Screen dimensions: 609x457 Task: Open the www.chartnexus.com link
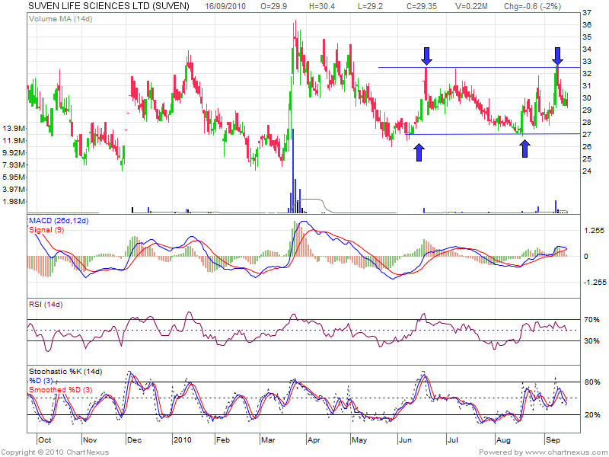click(566, 452)
